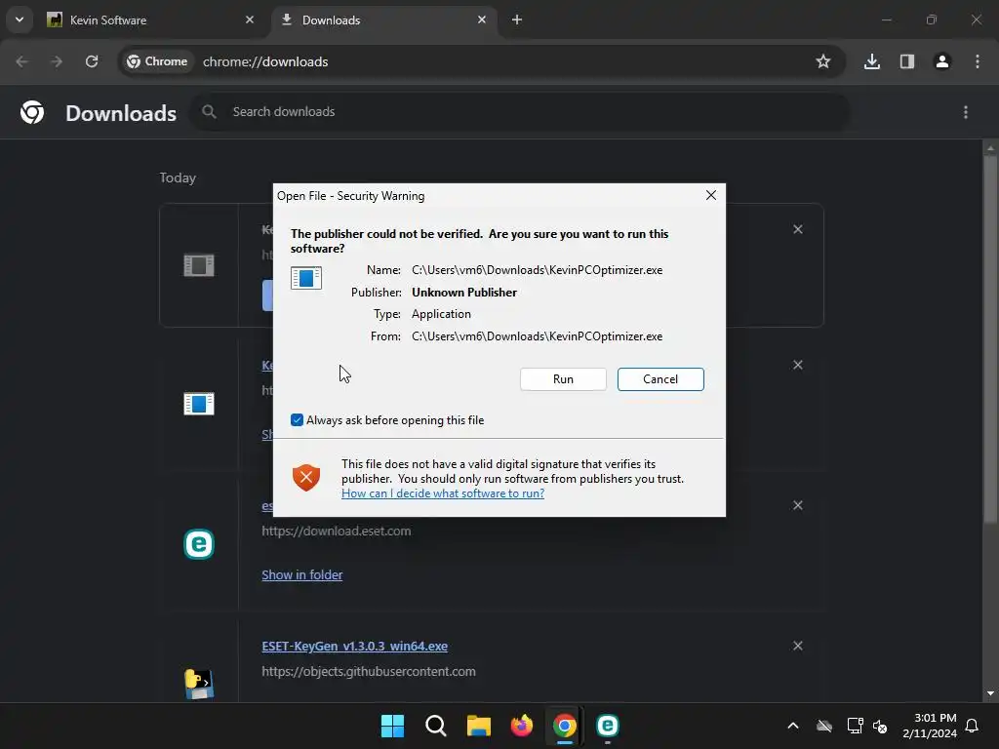Toggle the Chrome side panel
Image resolution: width=999 pixels, height=749 pixels.
tap(907, 61)
